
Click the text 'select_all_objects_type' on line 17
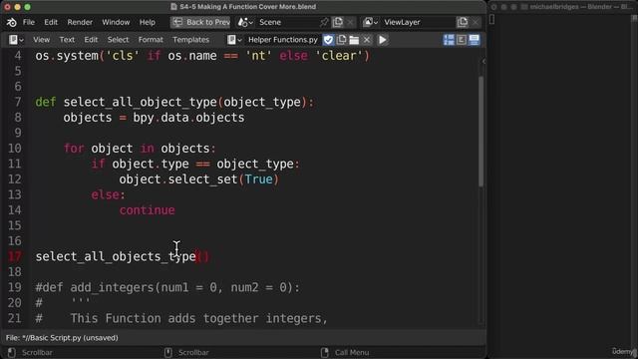116,256
